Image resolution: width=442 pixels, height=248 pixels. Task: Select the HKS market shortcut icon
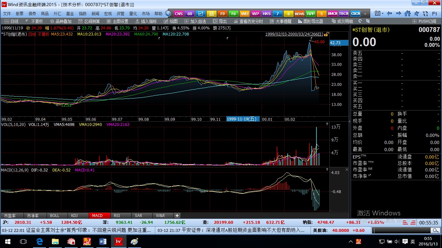coord(267,14)
